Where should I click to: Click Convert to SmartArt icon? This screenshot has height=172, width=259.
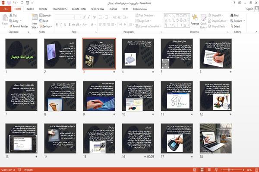(x=137, y=26)
